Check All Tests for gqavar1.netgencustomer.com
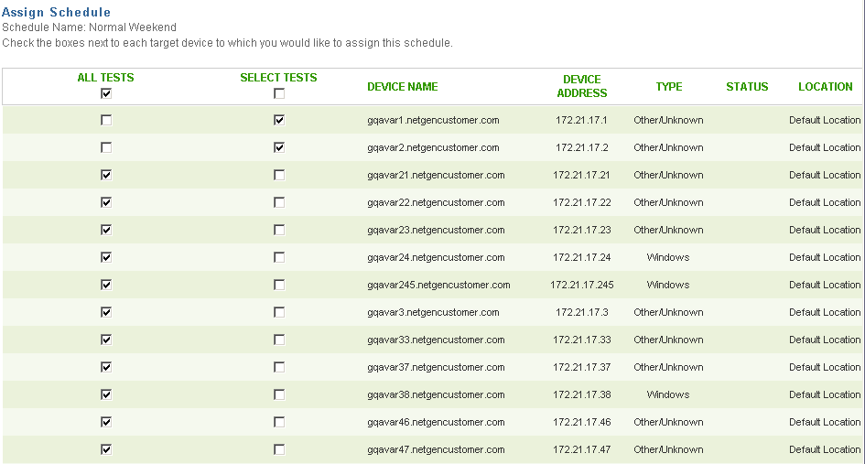 (x=106, y=120)
